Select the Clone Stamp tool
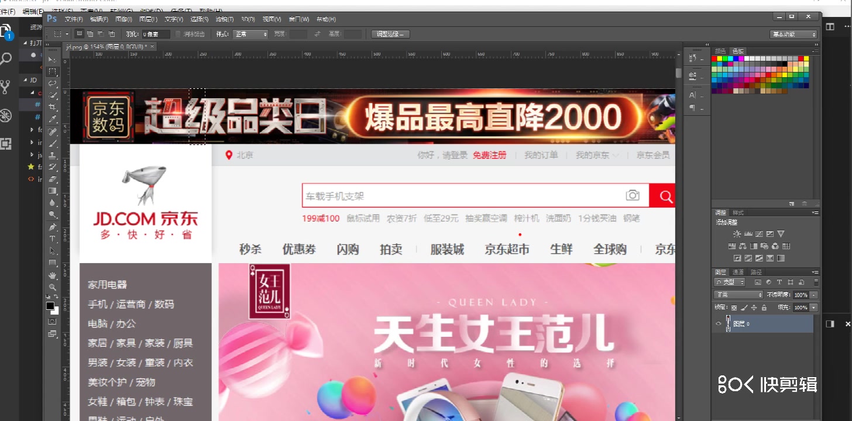The width and height of the screenshot is (852, 421). 53,156
